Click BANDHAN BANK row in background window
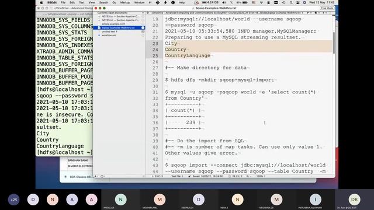This screenshot has height=210, width=374. coord(78,160)
